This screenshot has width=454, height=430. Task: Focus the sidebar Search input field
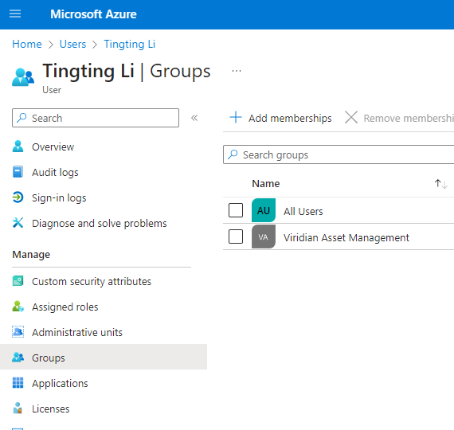pyautogui.click(x=96, y=118)
